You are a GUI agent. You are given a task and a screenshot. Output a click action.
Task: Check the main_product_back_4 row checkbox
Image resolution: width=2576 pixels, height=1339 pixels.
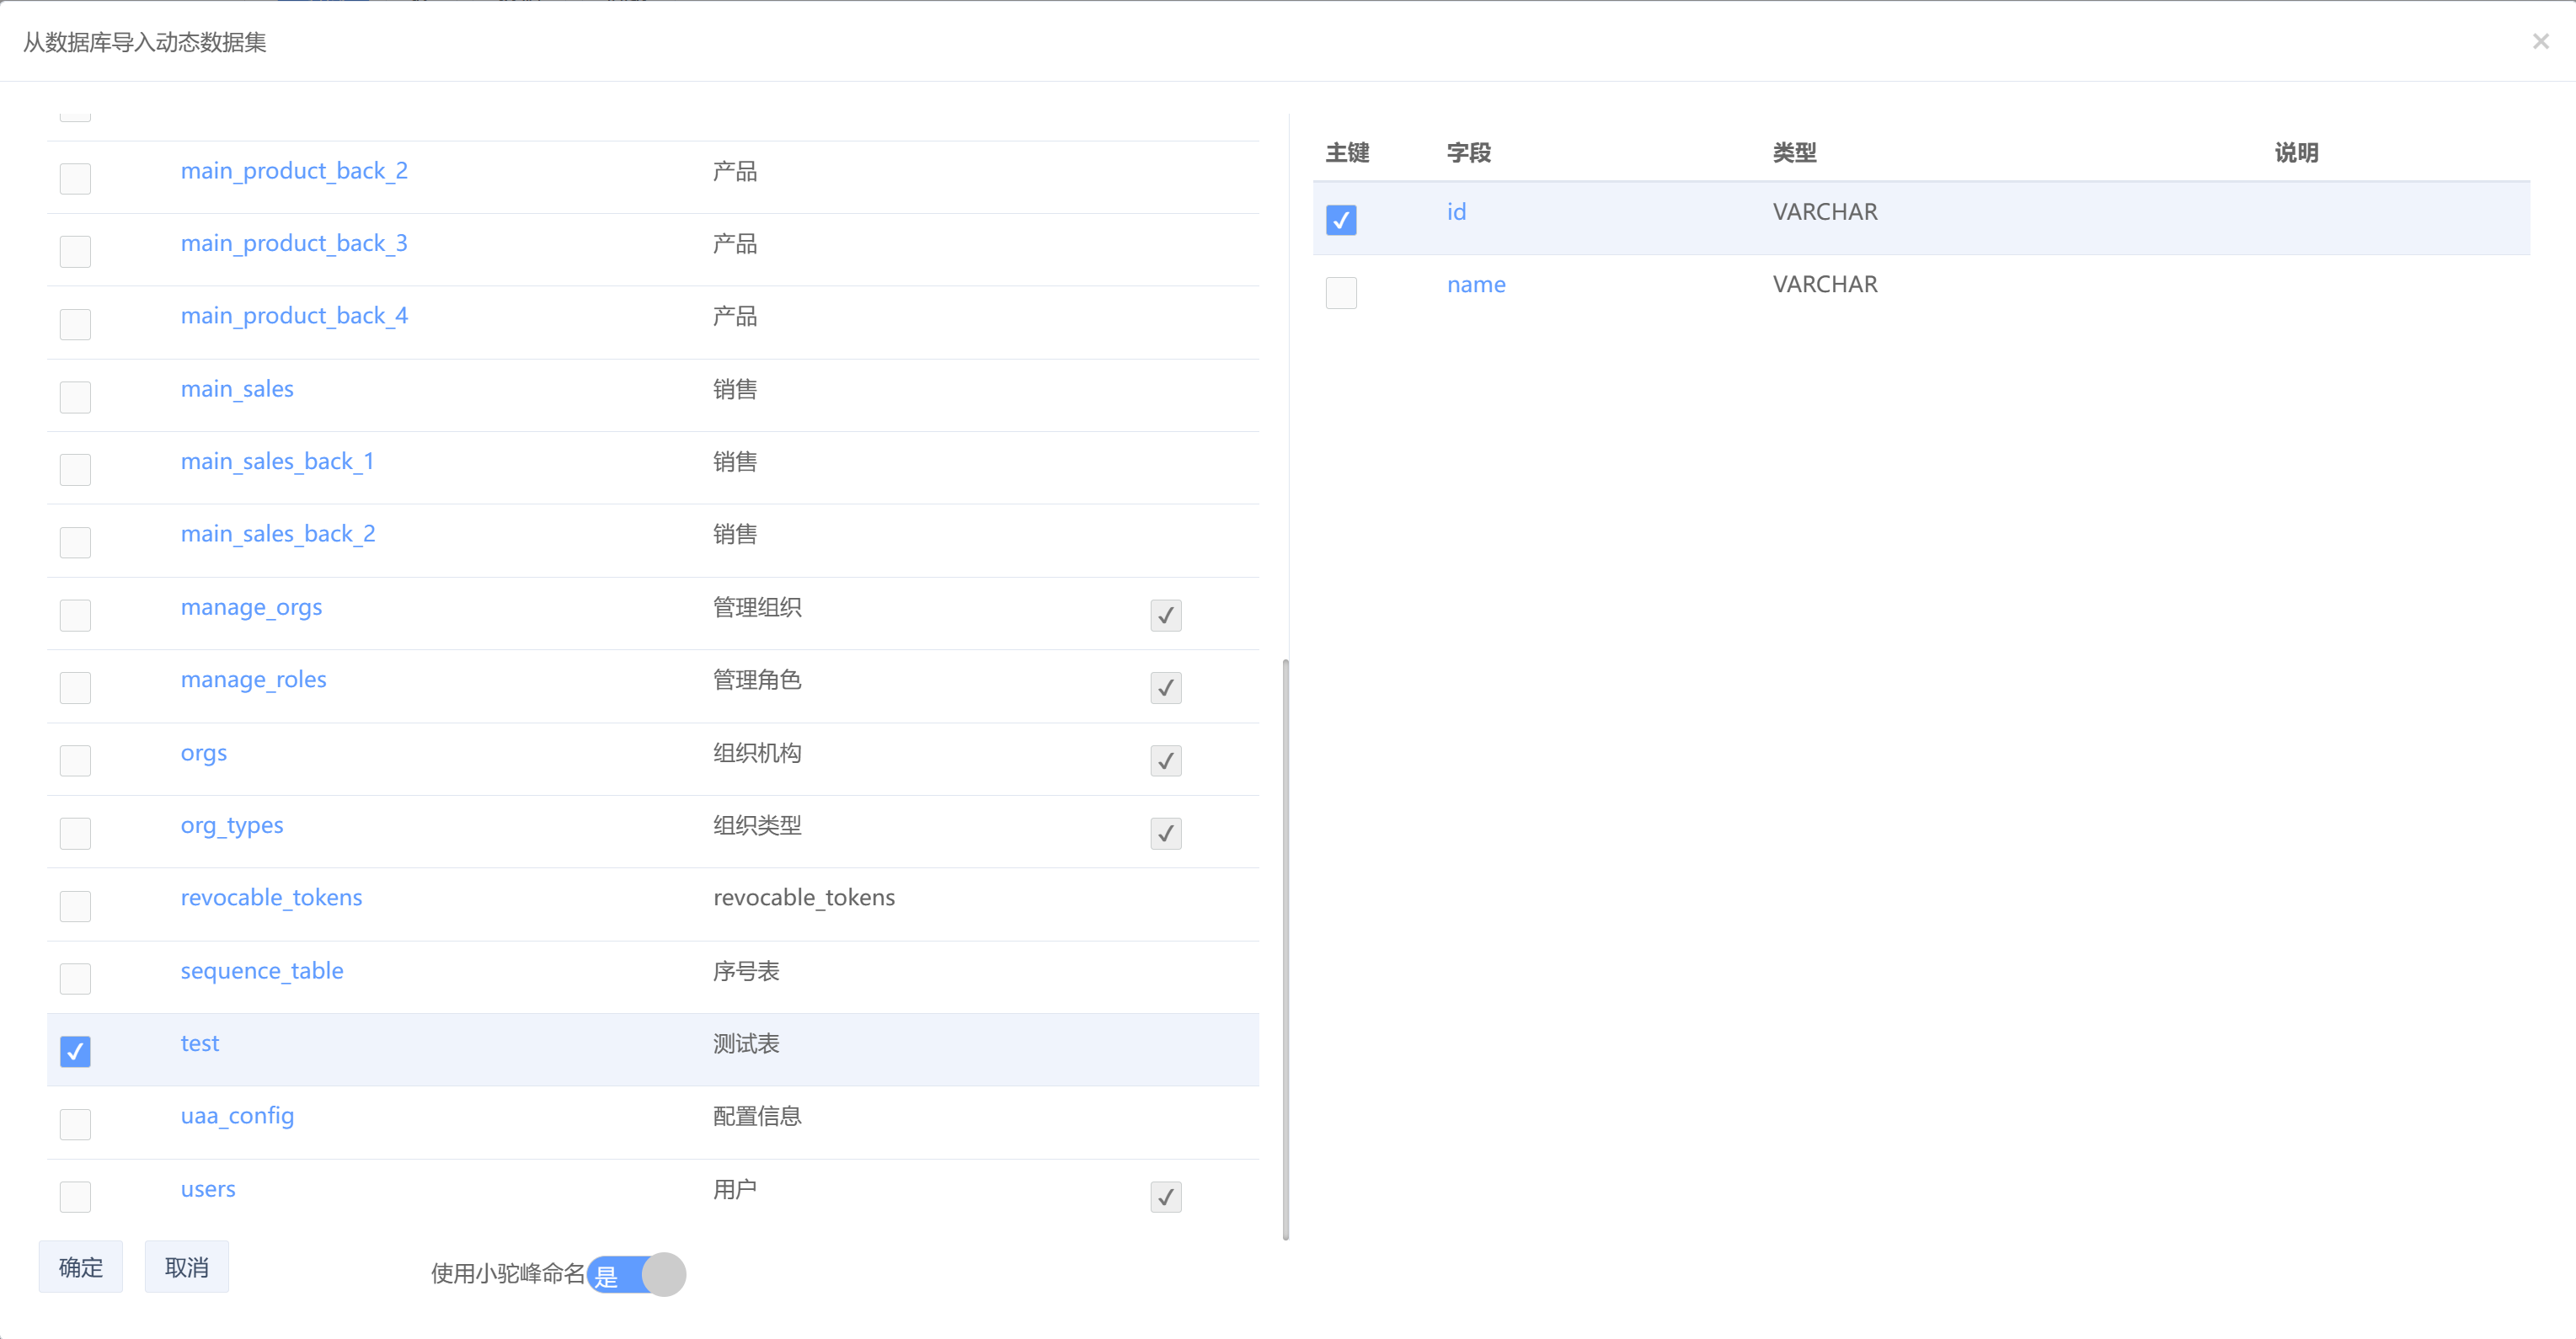[75, 324]
